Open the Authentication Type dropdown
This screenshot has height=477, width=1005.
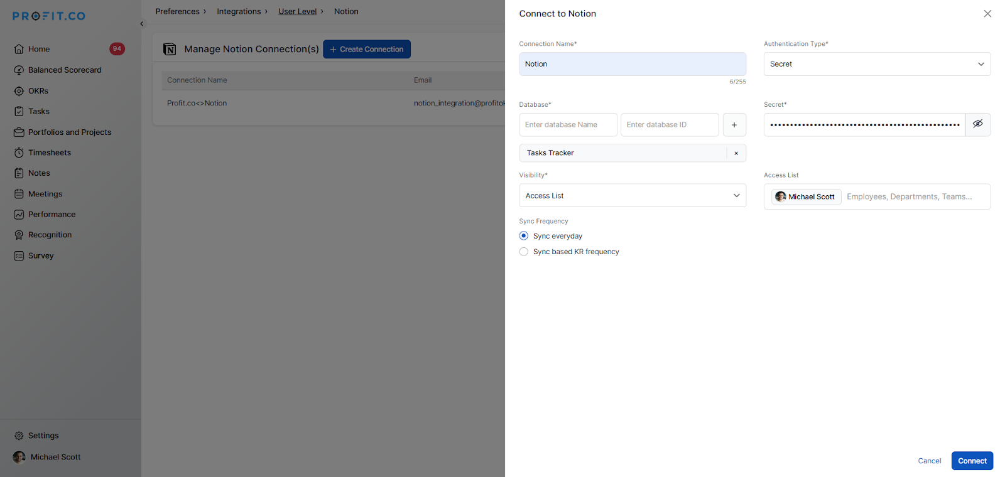[877, 64]
